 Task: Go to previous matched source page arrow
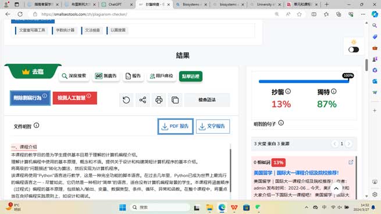click(335, 144)
